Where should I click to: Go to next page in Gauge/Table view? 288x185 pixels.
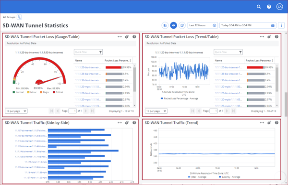(86, 111)
